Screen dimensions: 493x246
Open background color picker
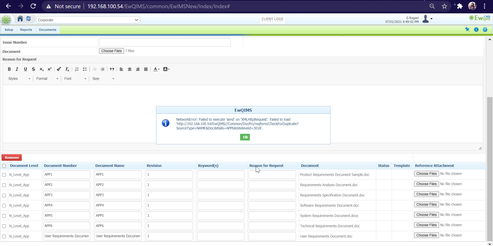pos(166,69)
